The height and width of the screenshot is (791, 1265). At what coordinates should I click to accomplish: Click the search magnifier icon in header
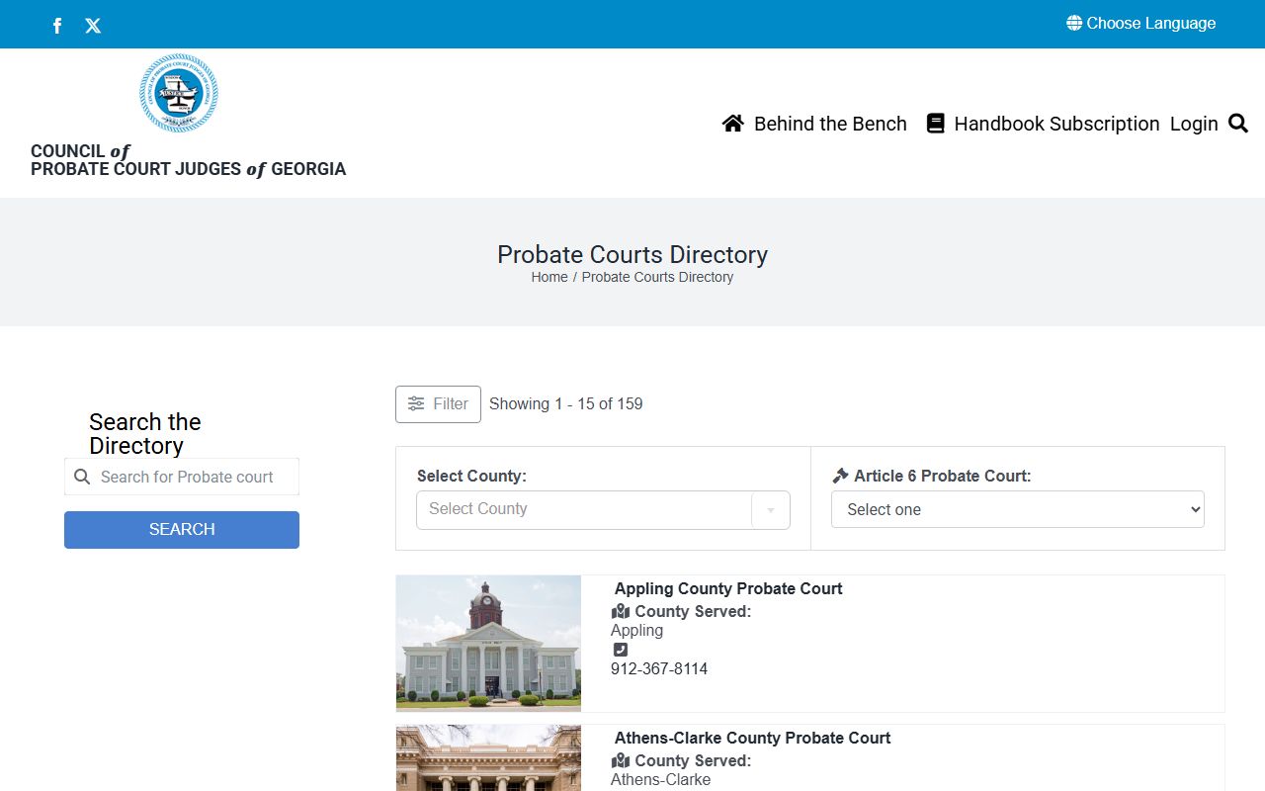point(1238,124)
